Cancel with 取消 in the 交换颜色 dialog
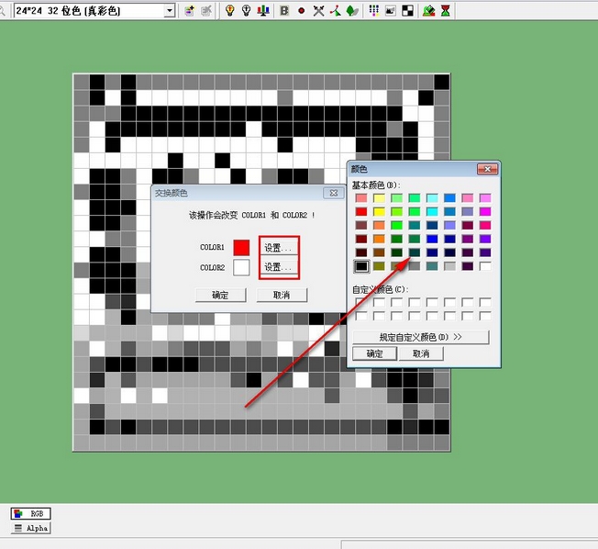Image resolution: width=598 pixels, height=549 pixels. 282,295
